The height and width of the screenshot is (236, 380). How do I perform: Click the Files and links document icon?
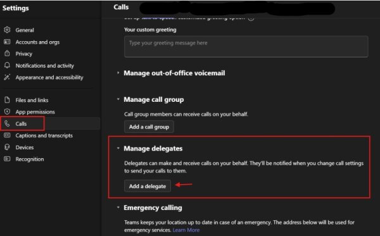click(7, 100)
